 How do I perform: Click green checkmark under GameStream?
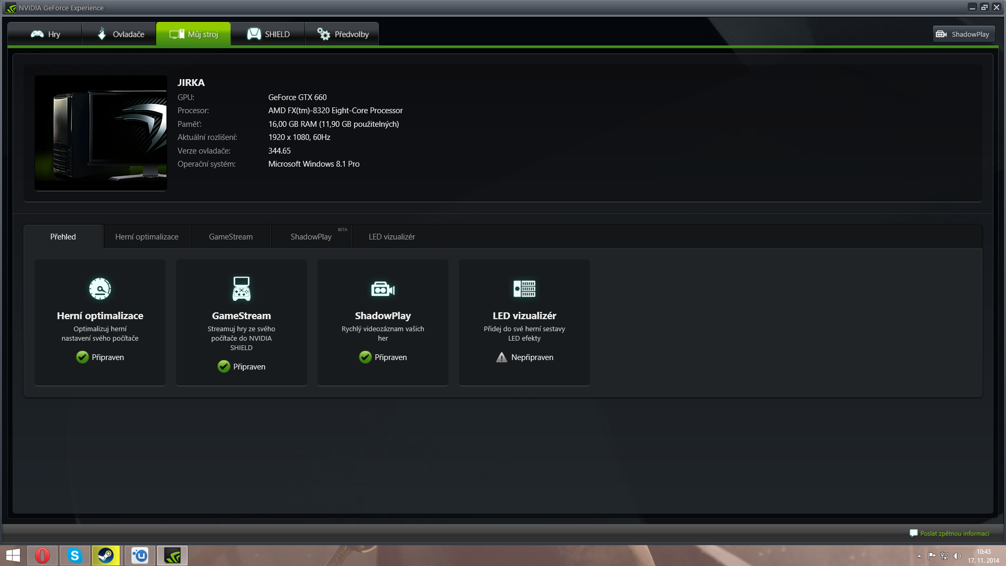click(x=224, y=366)
